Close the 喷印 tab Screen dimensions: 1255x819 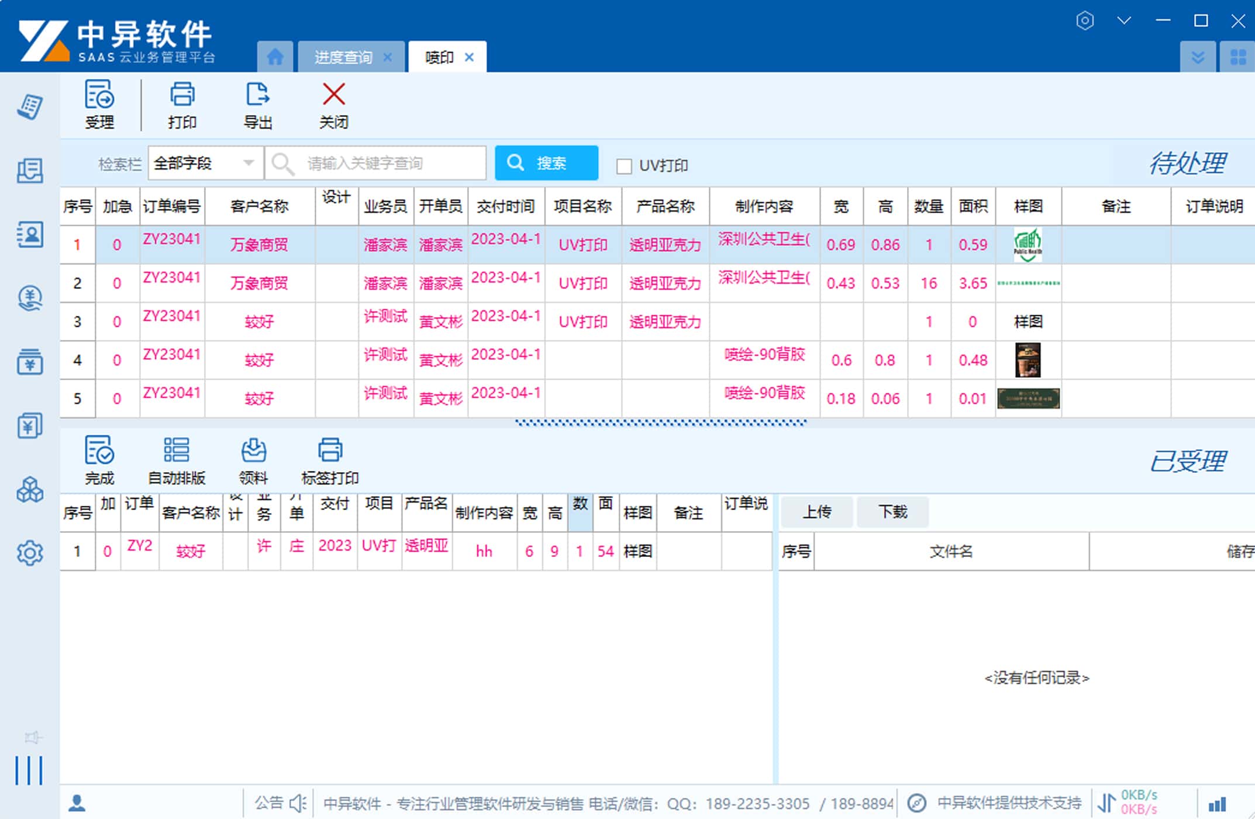[469, 57]
